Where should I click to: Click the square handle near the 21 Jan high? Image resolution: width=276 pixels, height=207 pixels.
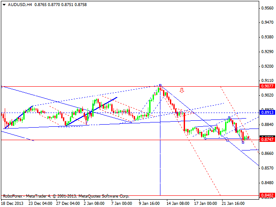point(229,117)
